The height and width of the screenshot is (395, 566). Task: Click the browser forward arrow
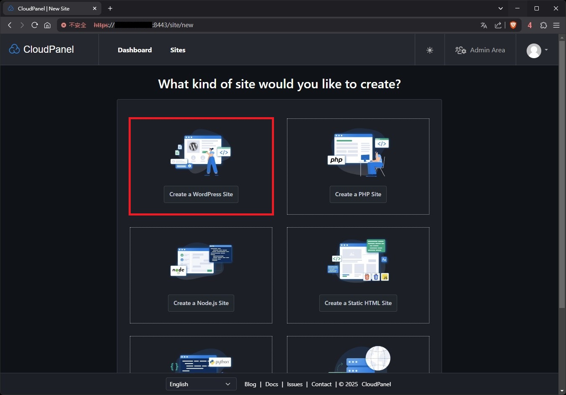(x=22, y=25)
